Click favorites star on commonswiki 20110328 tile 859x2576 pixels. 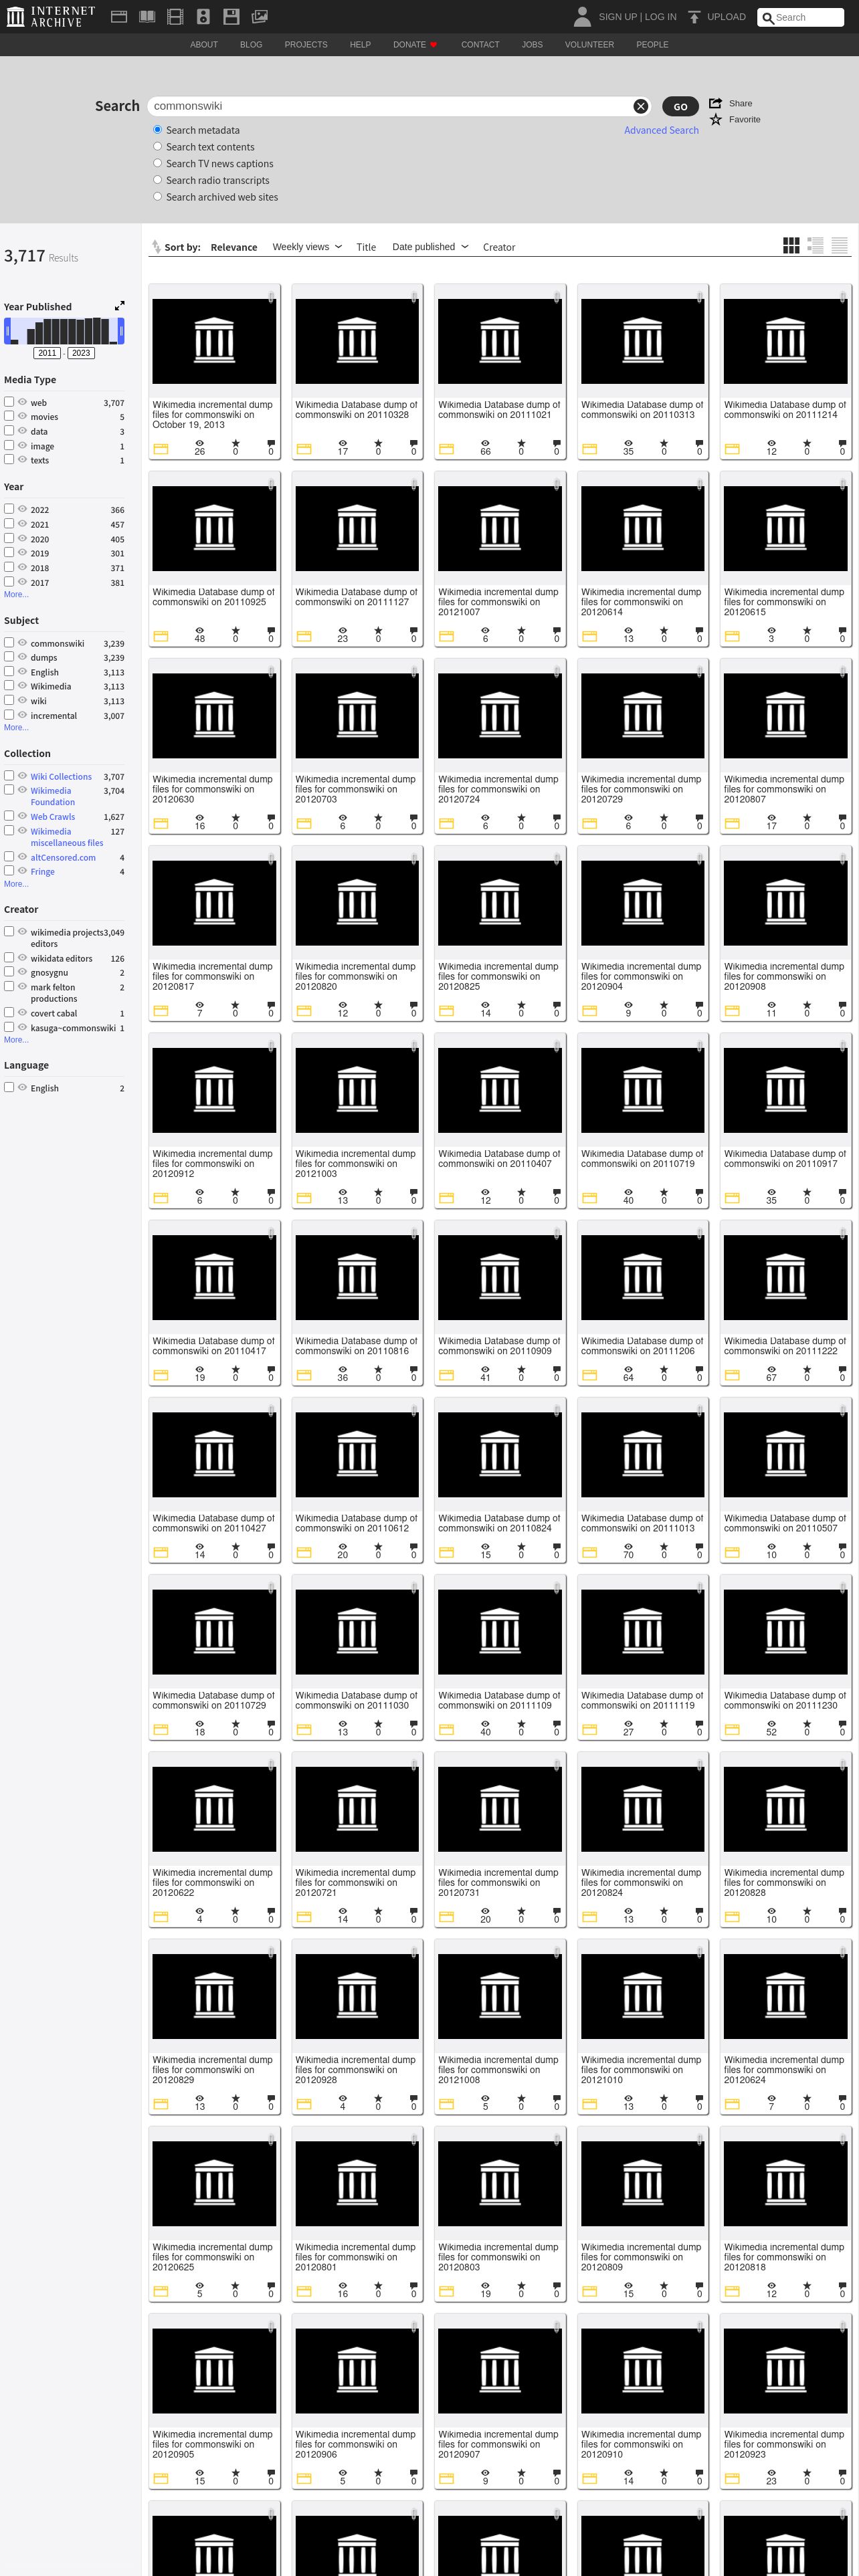(378, 443)
